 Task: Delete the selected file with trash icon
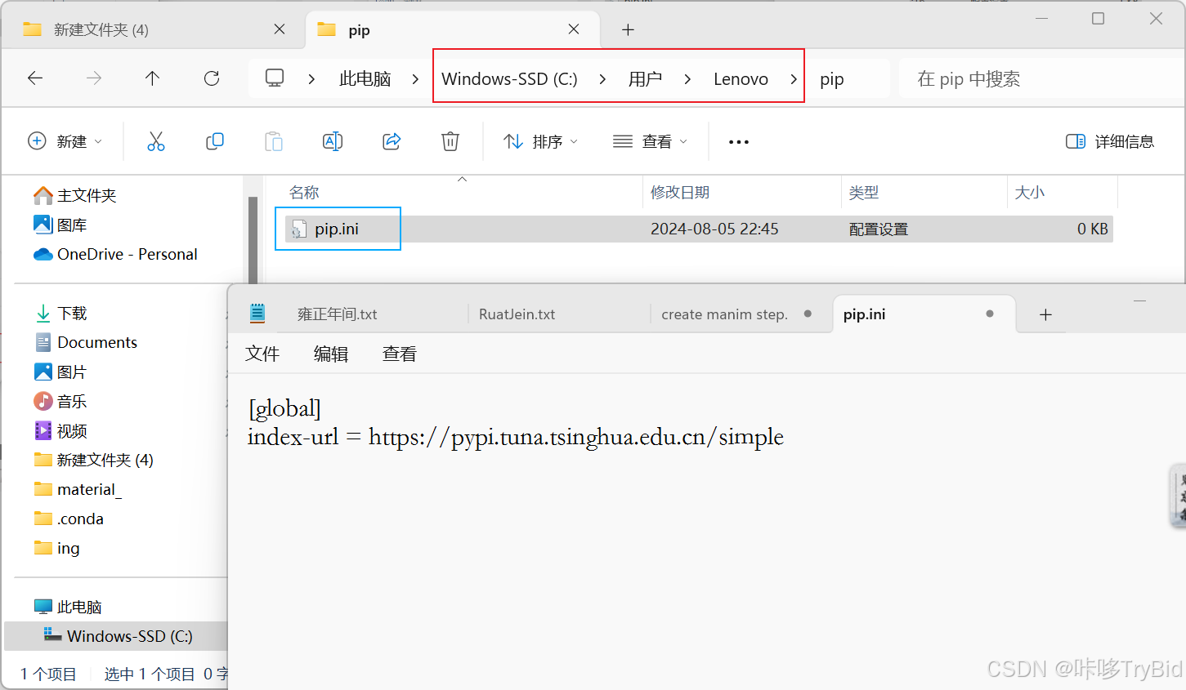[450, 141]
